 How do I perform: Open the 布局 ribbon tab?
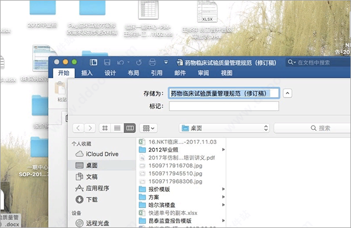pyautogui.click(x=133, y=73)
